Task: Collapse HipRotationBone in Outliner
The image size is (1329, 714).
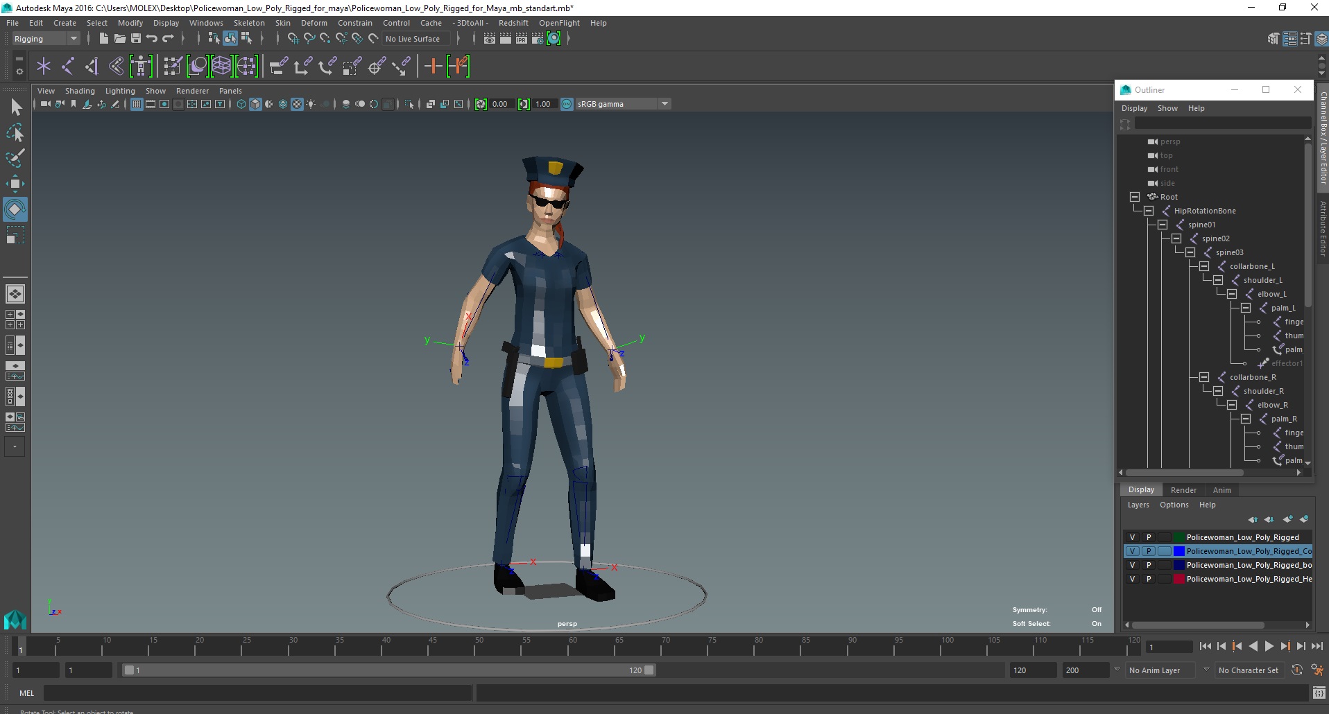Action: (1149, 211)
